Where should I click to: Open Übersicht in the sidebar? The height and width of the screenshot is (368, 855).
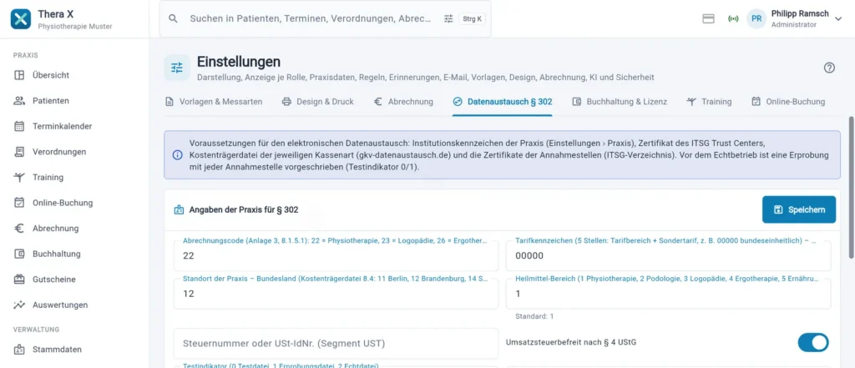[74, 75]
